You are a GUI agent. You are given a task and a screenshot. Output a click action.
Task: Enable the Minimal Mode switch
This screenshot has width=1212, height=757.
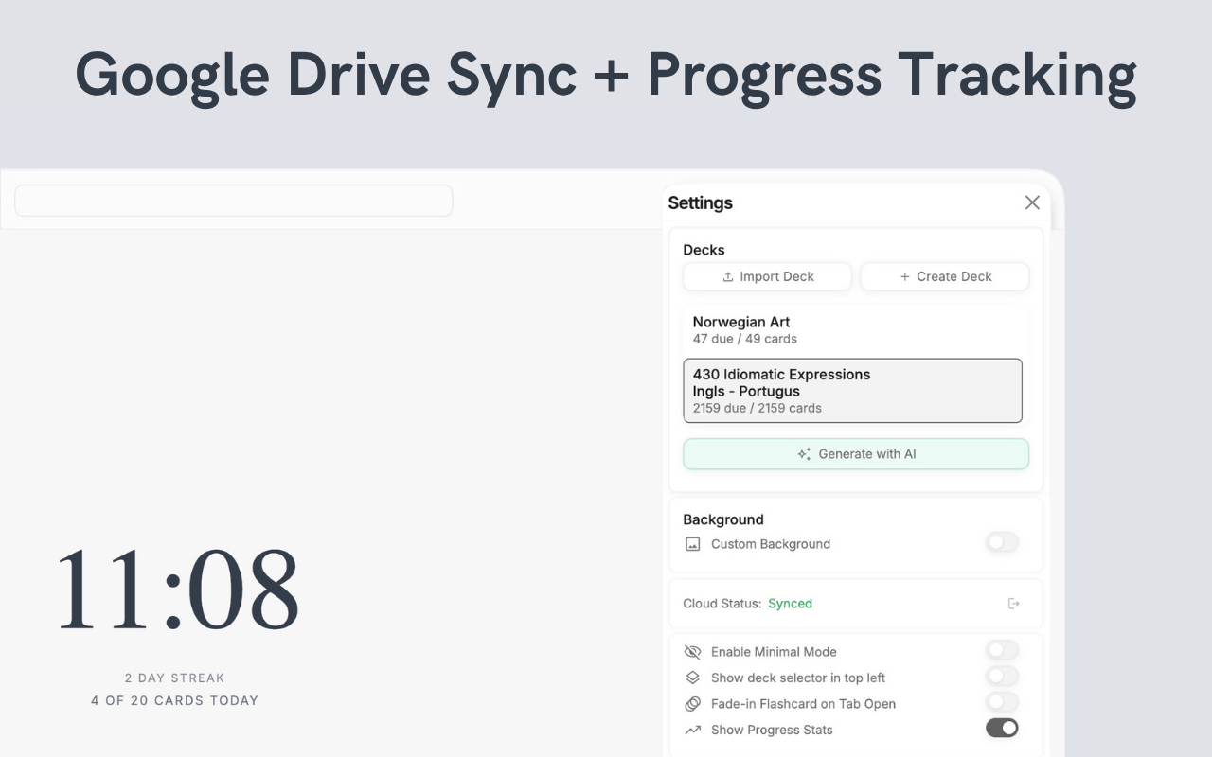pos(1002,650)
